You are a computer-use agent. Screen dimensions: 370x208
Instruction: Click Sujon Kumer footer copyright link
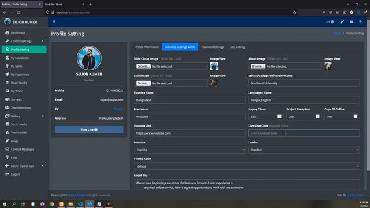pyautogui.click(x=77, y=195)
